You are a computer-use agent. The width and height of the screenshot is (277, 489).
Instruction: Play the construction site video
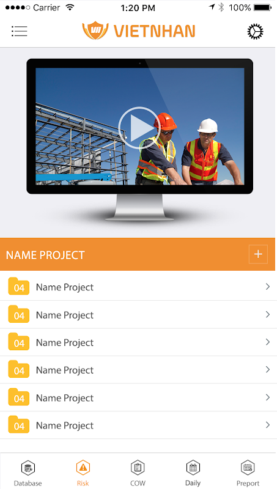click(x=139, y=128)
